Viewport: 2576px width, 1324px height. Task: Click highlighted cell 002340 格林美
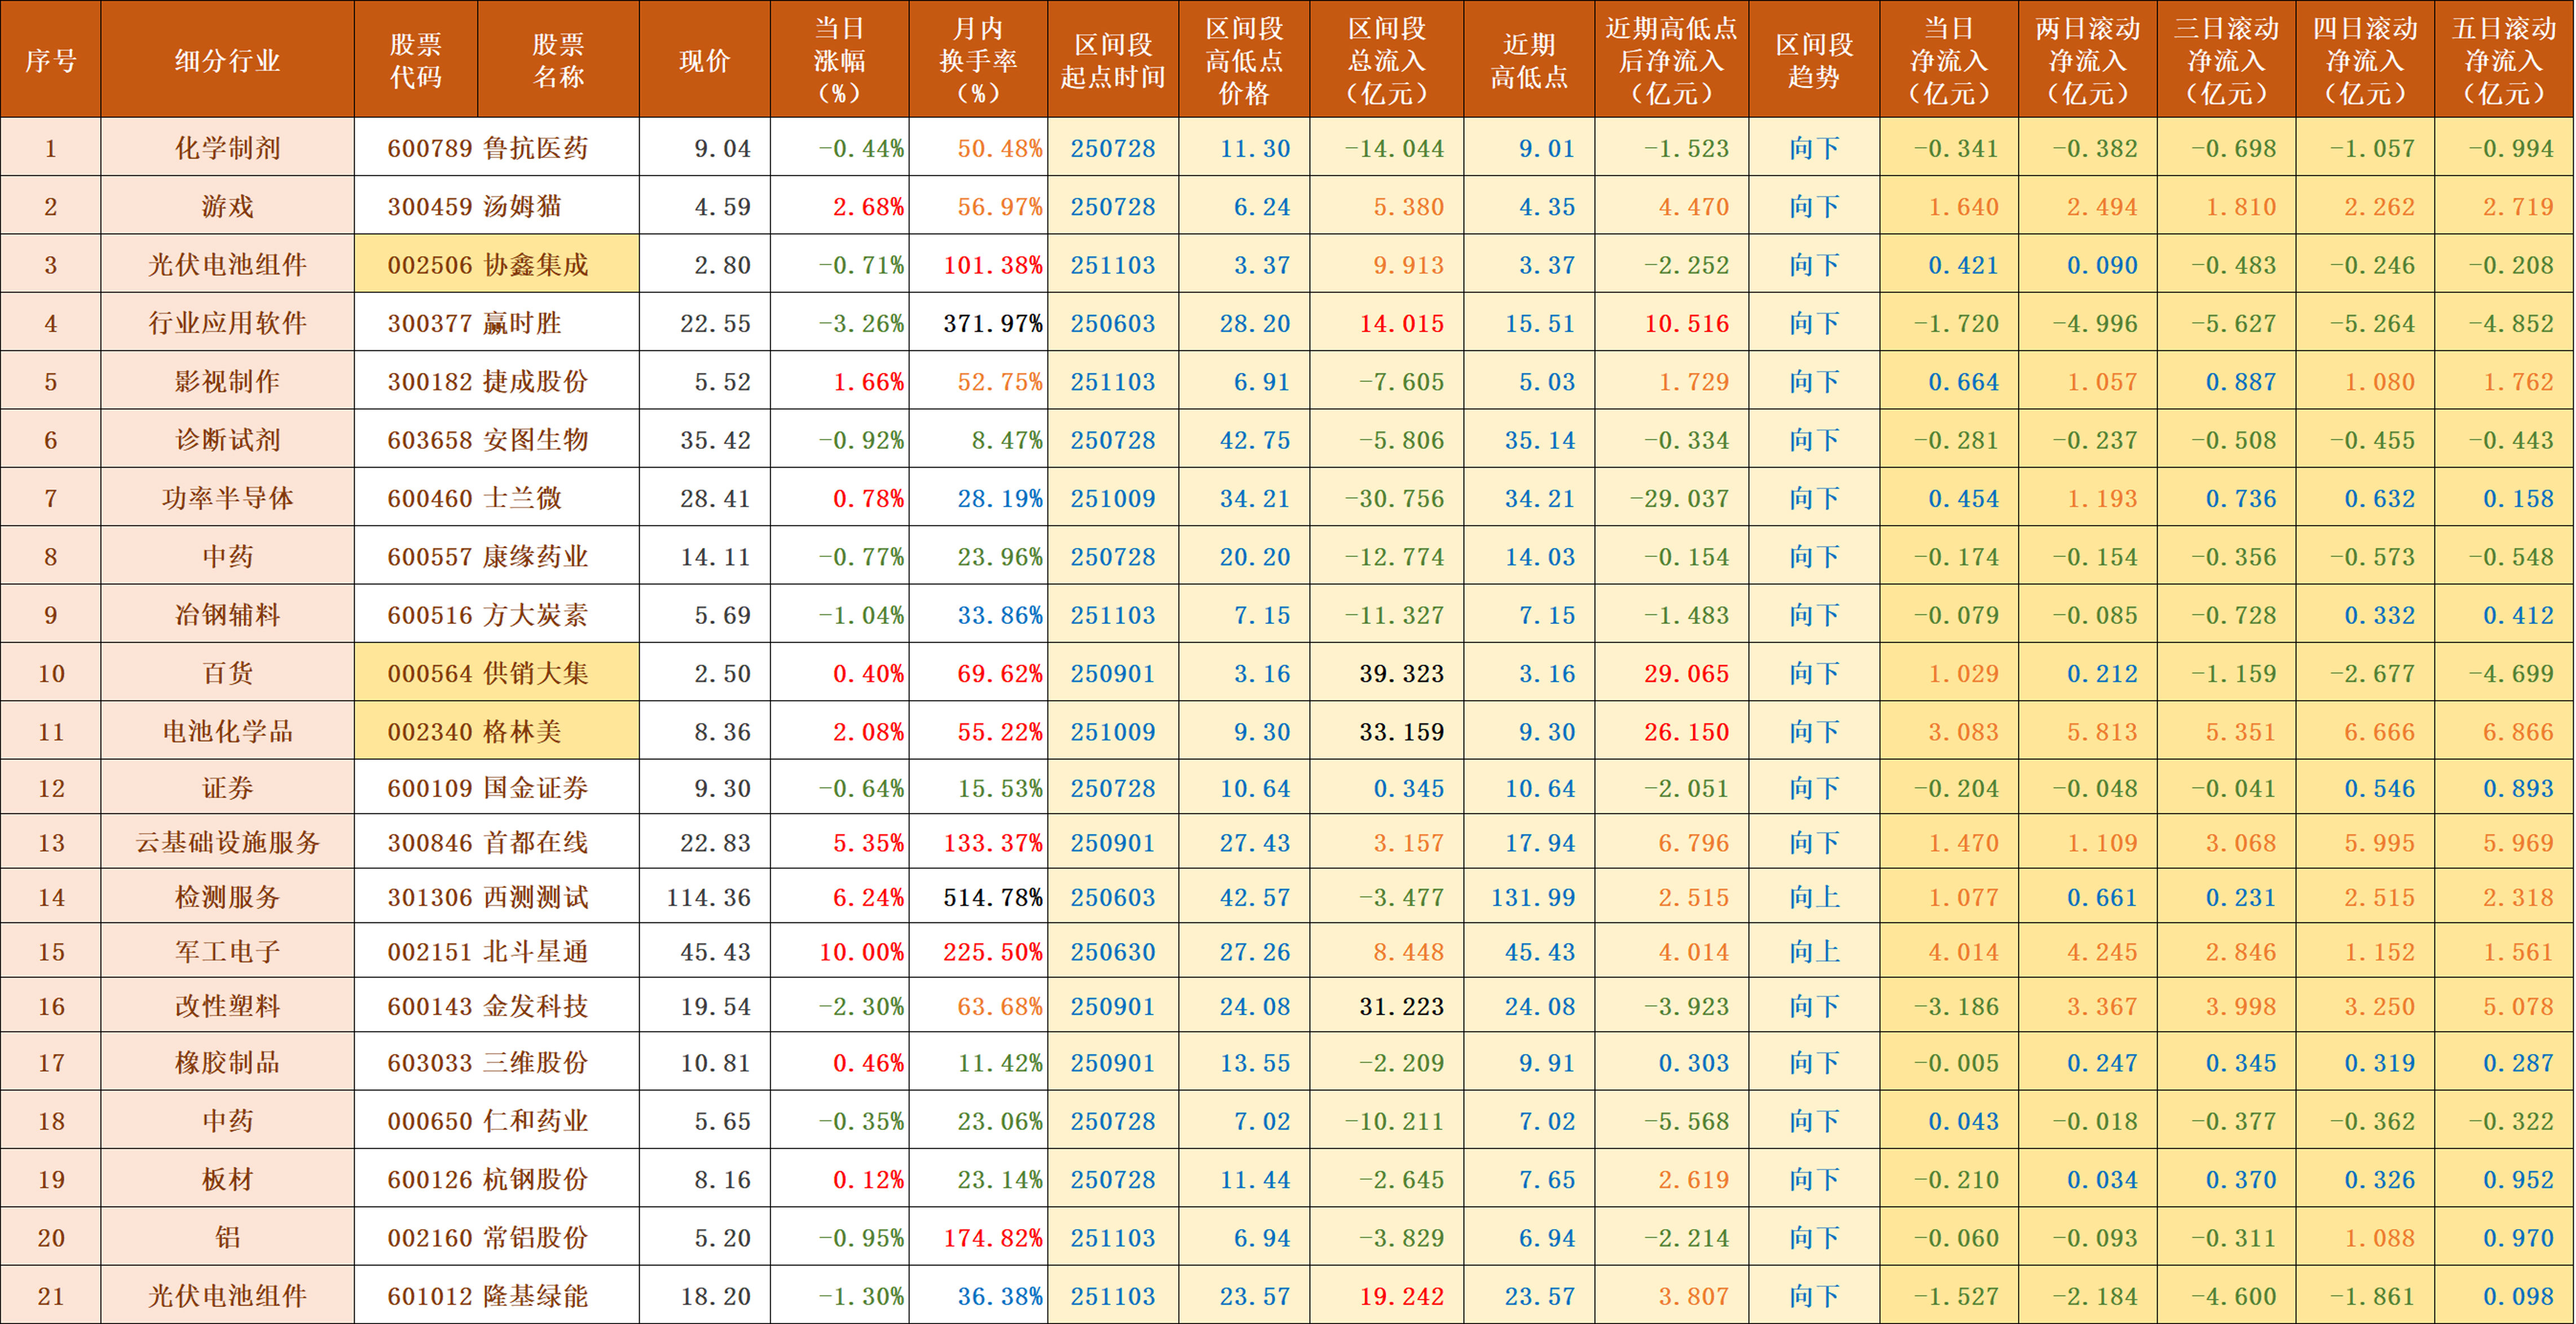tap(496, 731)
